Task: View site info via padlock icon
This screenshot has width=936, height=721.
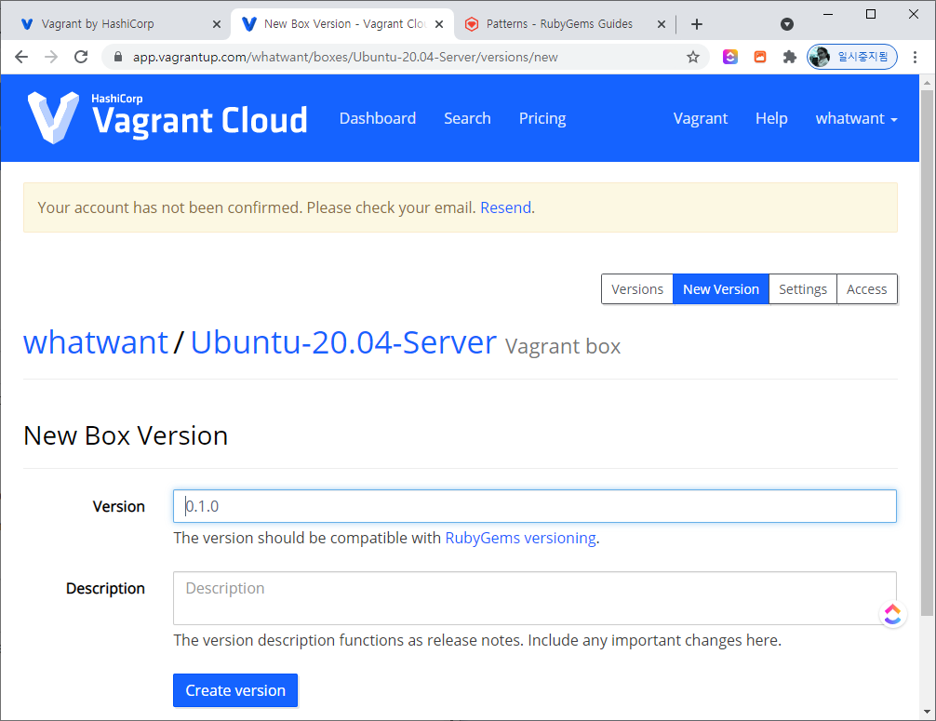Action: tap(118, 57)
